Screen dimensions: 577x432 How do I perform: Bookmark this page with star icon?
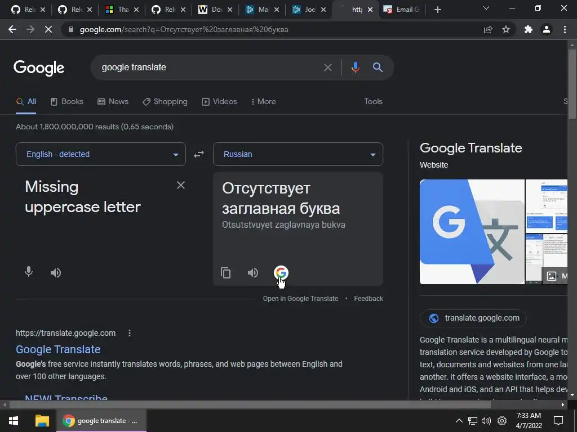506,29
